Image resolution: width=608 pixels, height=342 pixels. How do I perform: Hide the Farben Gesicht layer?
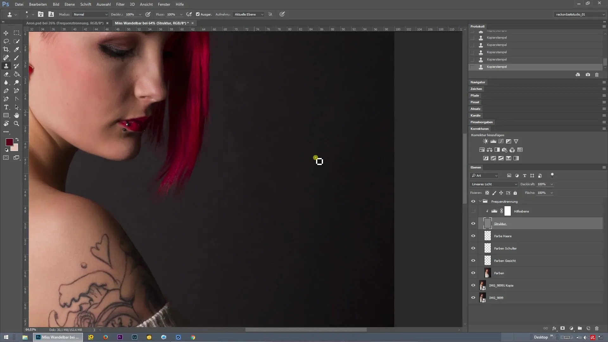pos(473,261)
